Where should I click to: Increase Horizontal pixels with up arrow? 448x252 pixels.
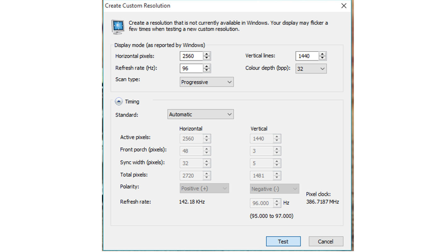click(207, 54)
